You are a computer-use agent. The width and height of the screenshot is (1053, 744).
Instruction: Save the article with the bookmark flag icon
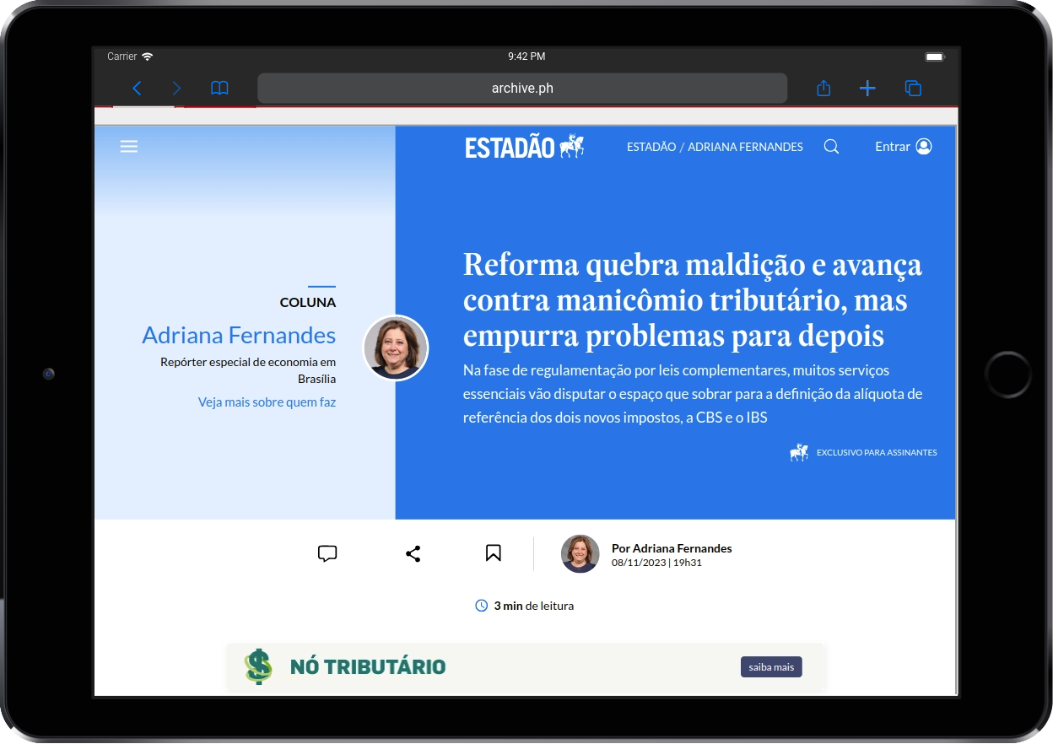coord(493,553)
